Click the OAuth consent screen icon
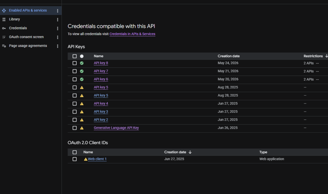 (4, 37)
